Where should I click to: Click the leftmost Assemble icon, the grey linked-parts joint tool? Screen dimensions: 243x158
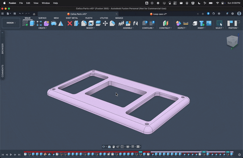(x=121, y=23)
